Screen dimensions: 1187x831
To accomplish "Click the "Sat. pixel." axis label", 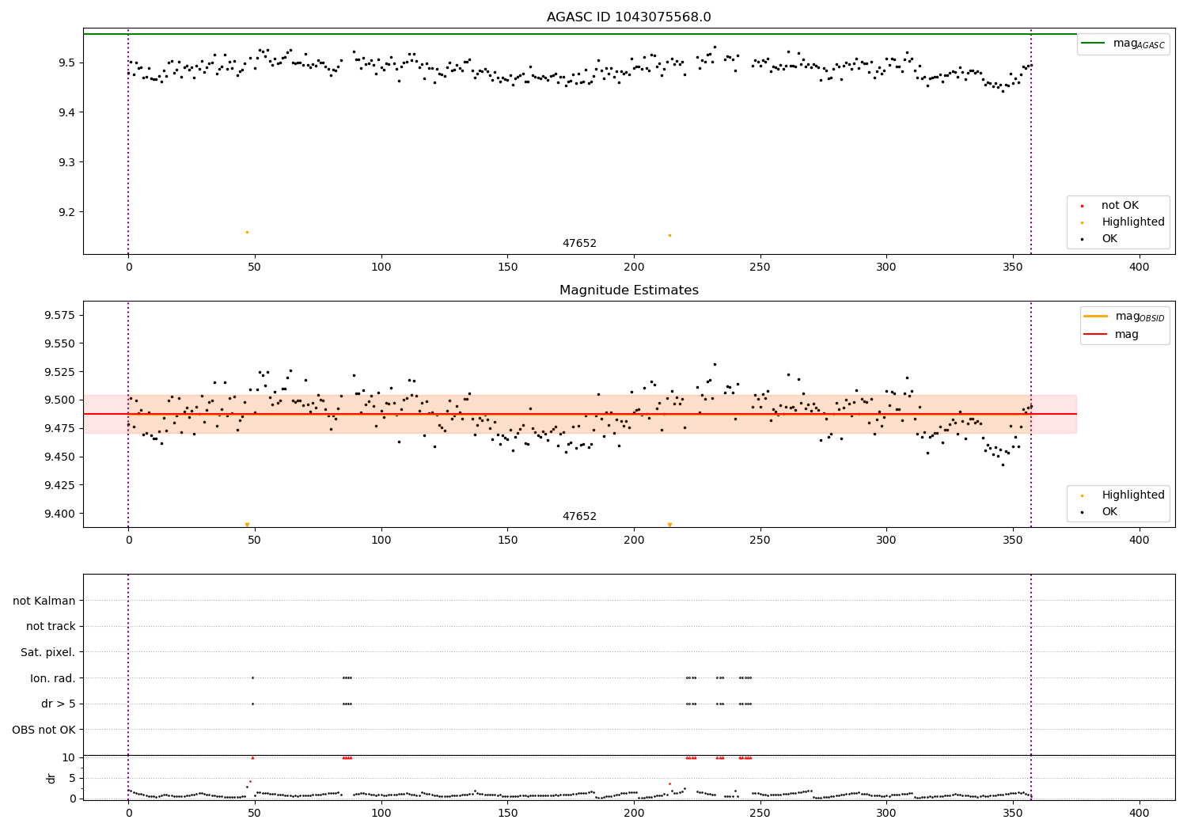I will tap(48, 653).
